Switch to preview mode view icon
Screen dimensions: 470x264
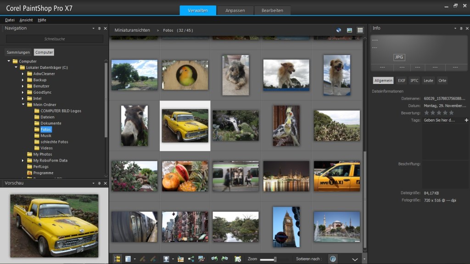click(x=350, y=30)
